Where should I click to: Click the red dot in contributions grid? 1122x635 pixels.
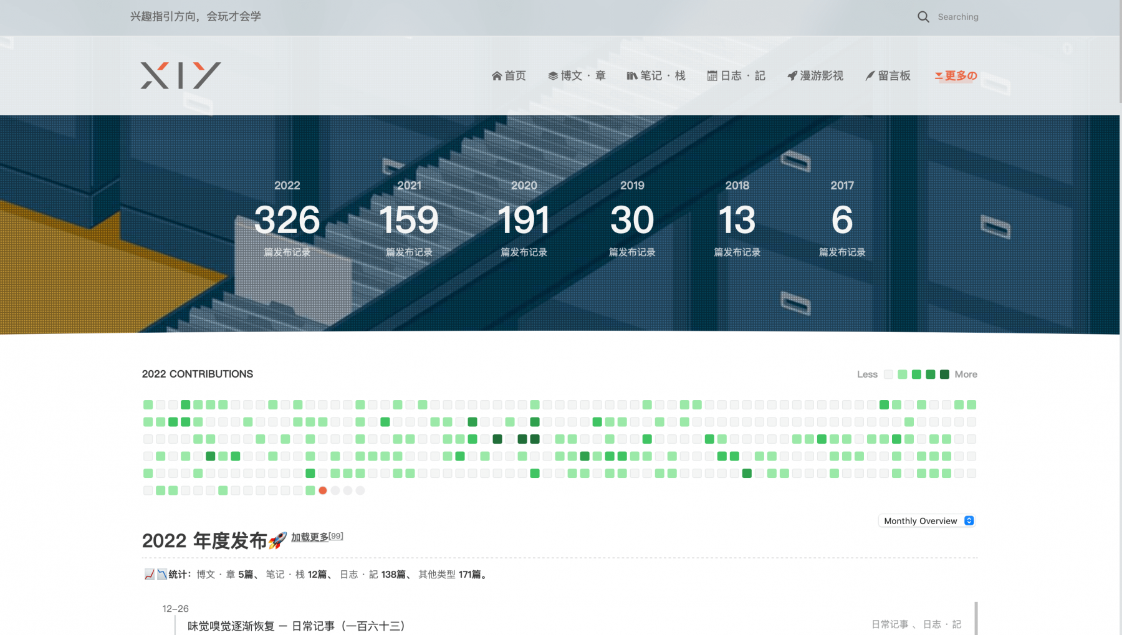pyautogui.click(x=323, y=490)
